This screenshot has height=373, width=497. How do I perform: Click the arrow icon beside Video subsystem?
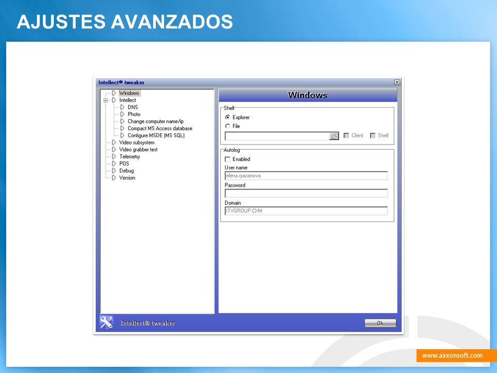point(114,142)
